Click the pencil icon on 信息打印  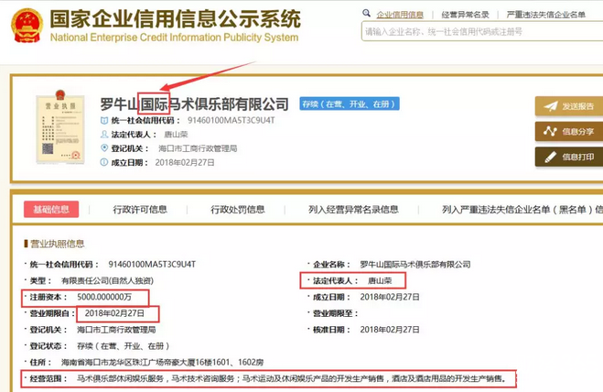point(550,157)
